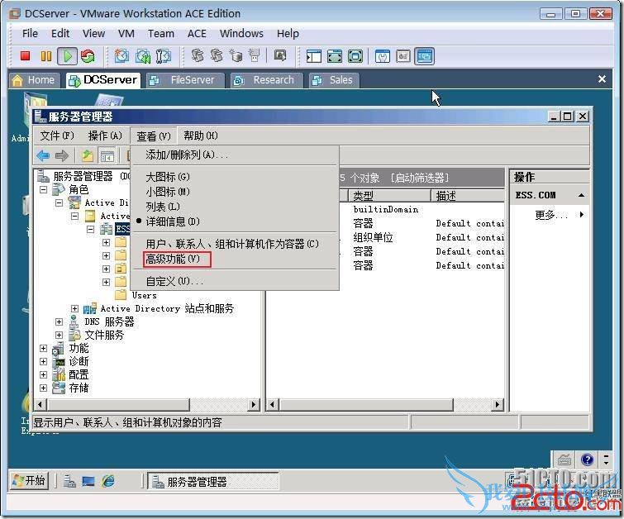624x519 pixels.
Task: Expand the DNS 服务器 node
Action: (x=59, y=321)
